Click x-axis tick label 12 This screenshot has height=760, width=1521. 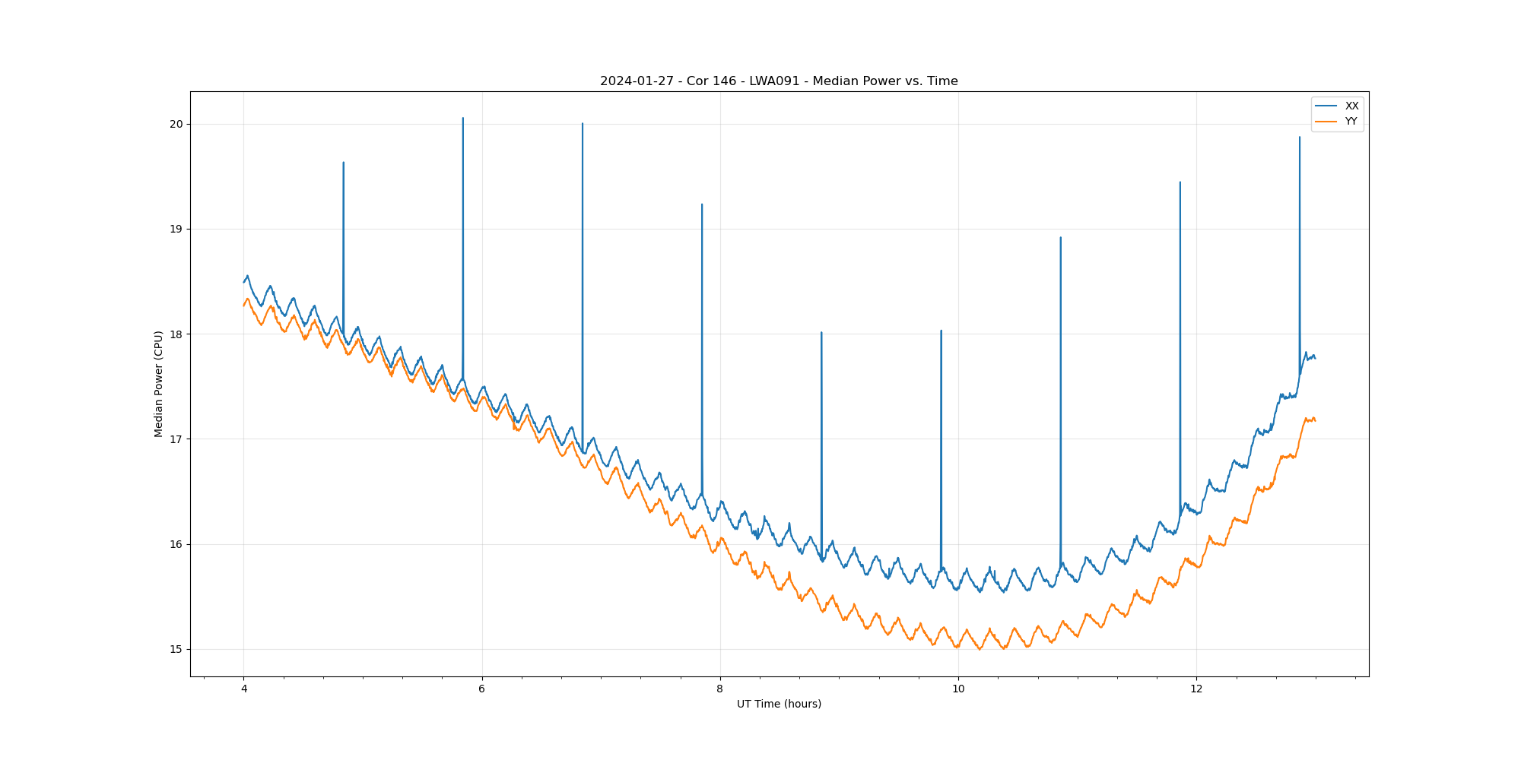point(1196,689)
